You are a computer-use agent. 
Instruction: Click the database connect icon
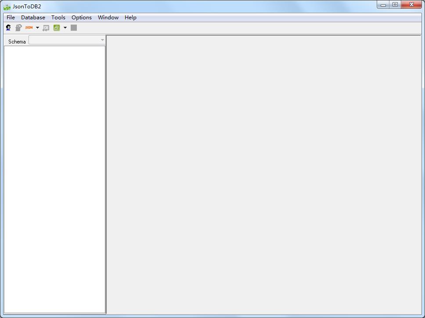(8, 27)
